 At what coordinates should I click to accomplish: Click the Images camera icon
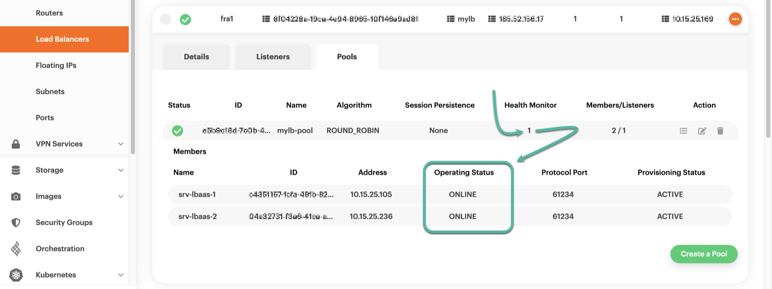pyautogui.click(x=16, y=196)
